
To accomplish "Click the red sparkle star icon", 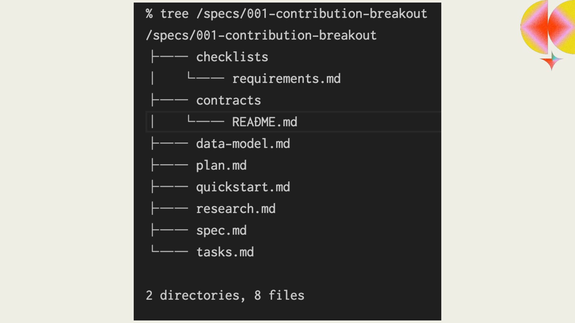I will [x=551, y=61].
